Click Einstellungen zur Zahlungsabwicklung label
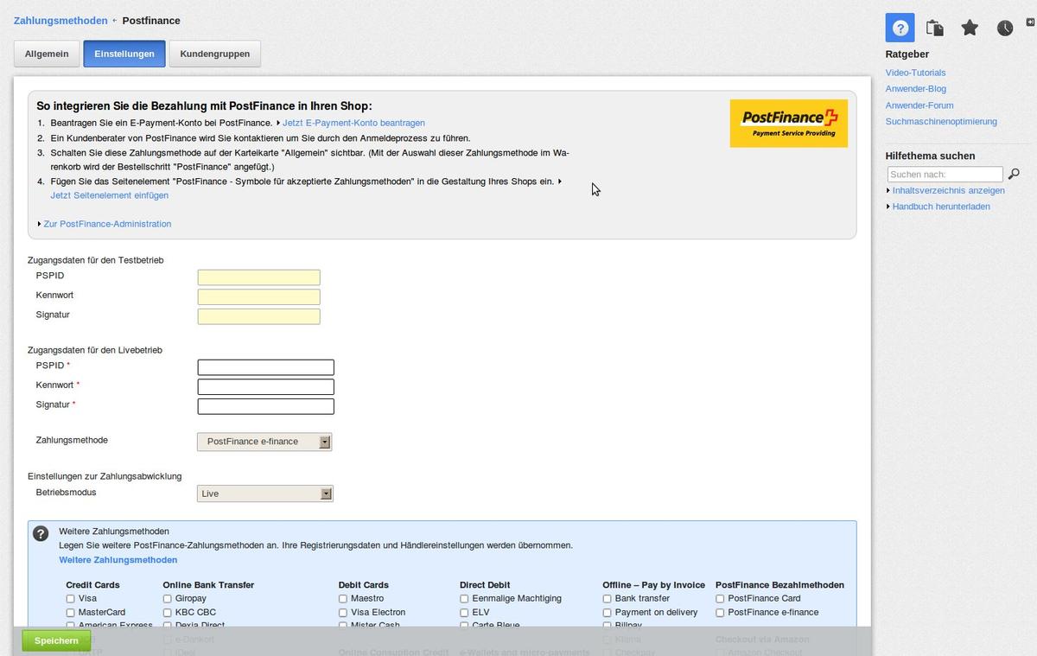1037x656 pixels. pos(105,476)
